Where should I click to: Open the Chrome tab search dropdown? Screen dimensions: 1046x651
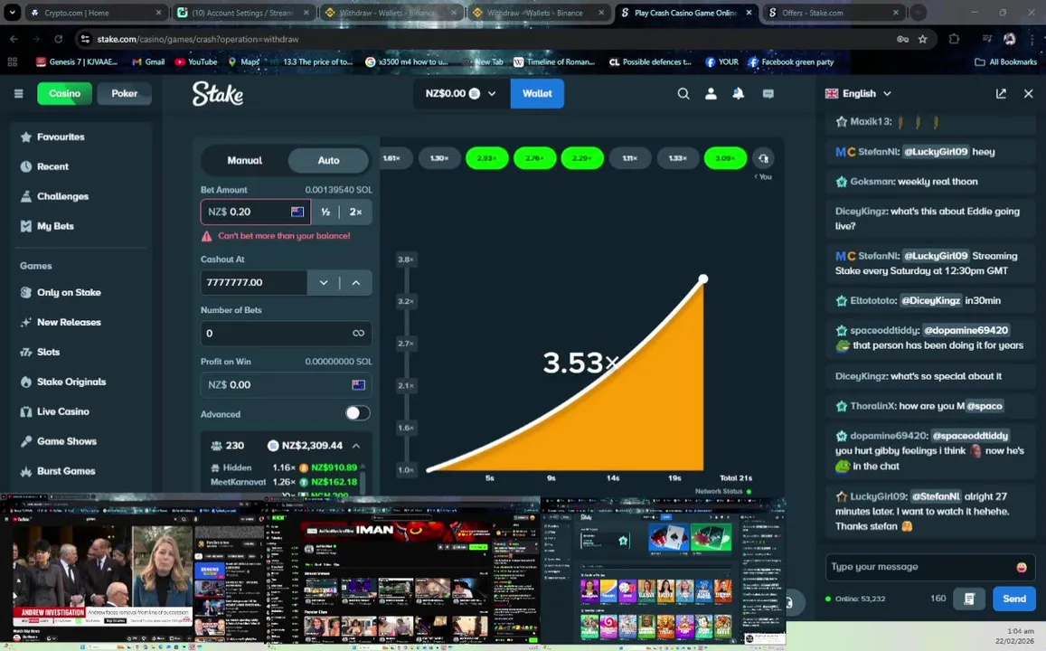click(x=12, y=13)
